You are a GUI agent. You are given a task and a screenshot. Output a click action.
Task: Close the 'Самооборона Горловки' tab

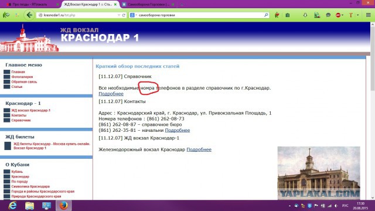(173, 4)
